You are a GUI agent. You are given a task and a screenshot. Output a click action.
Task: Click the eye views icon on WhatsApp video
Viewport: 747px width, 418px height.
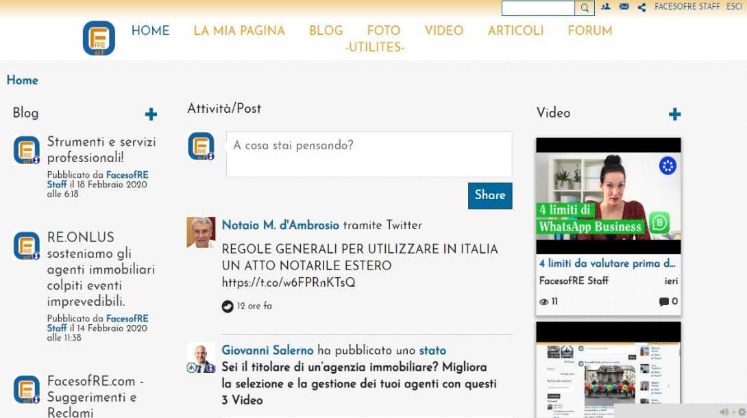543,302
